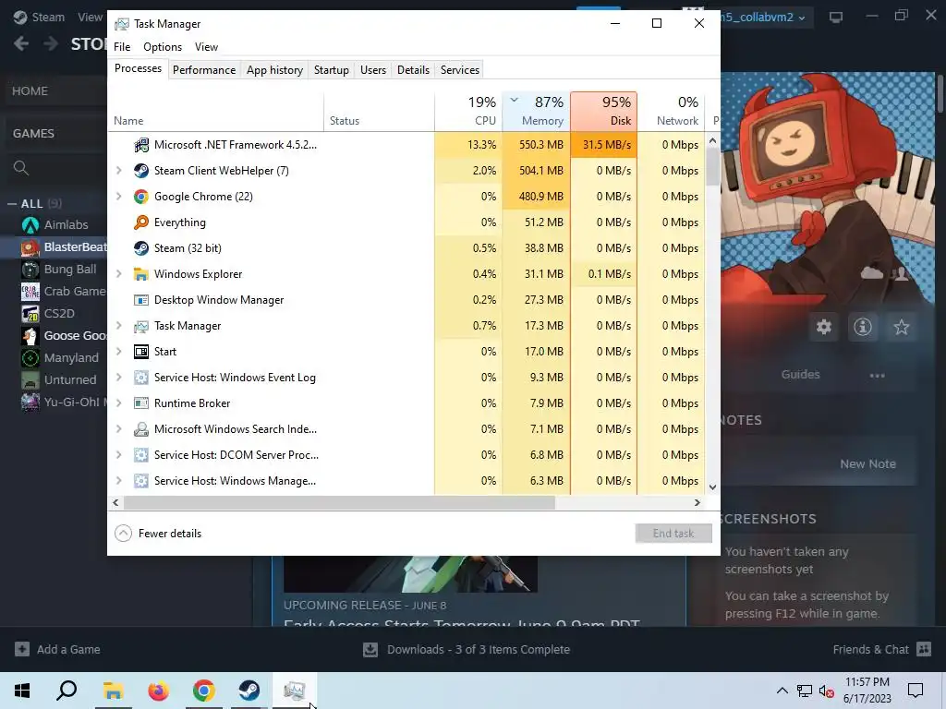Expand Service Host: DCOM Server Process

pos(119,455)
